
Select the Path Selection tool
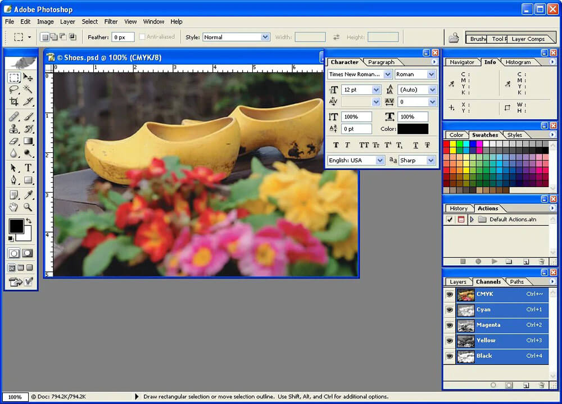tap(14, 168)
